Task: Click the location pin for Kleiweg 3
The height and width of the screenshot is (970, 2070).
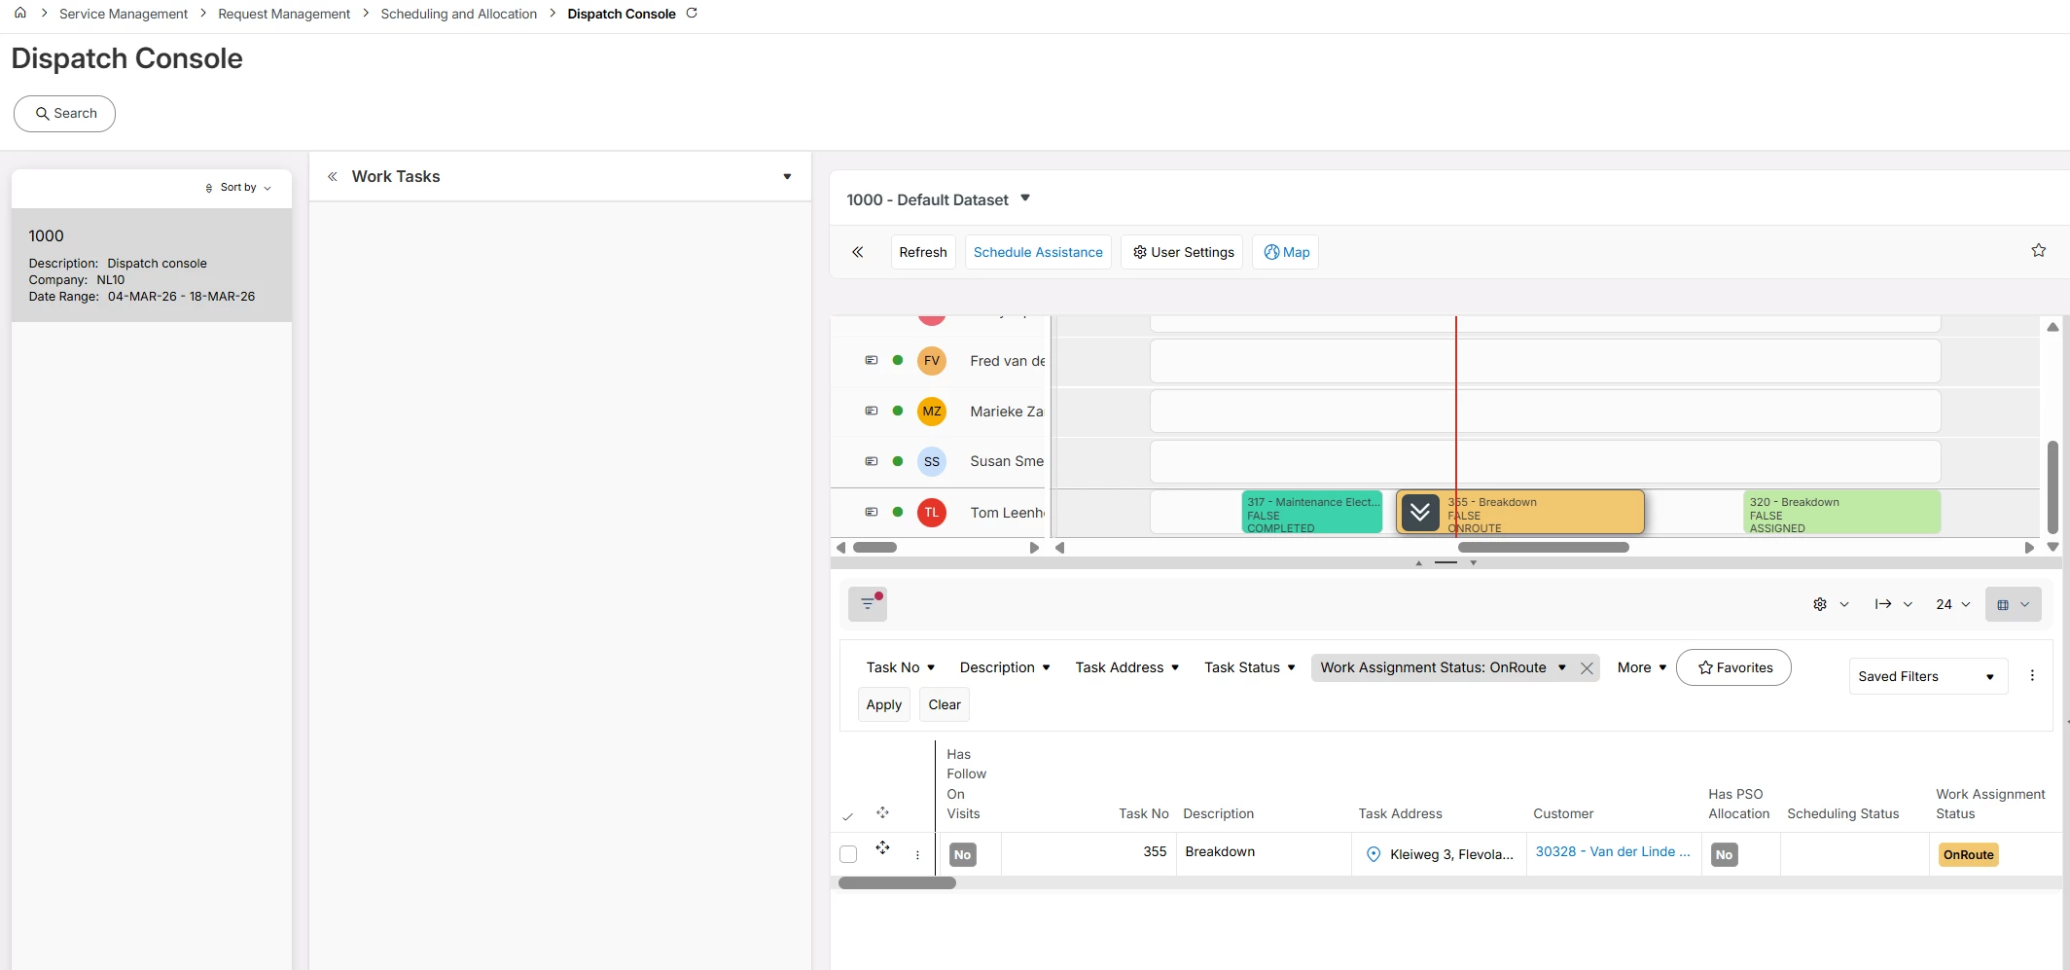Action: pyautogui.click(x=1374, y=855)
